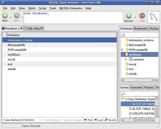The image size is (161, 129).
Task: Click the Apply Changes button
Action: pos(71,120)
